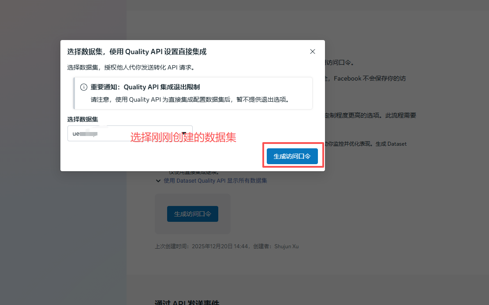Screen dimensions: 489x305
Task: Click the info icon beside 重要通知
Action: coord(83,87)
